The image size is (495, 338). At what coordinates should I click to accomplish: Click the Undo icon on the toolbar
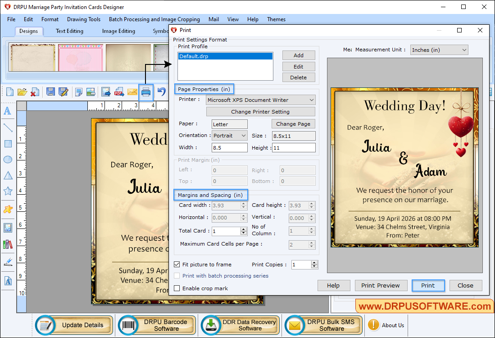point(160,92)
